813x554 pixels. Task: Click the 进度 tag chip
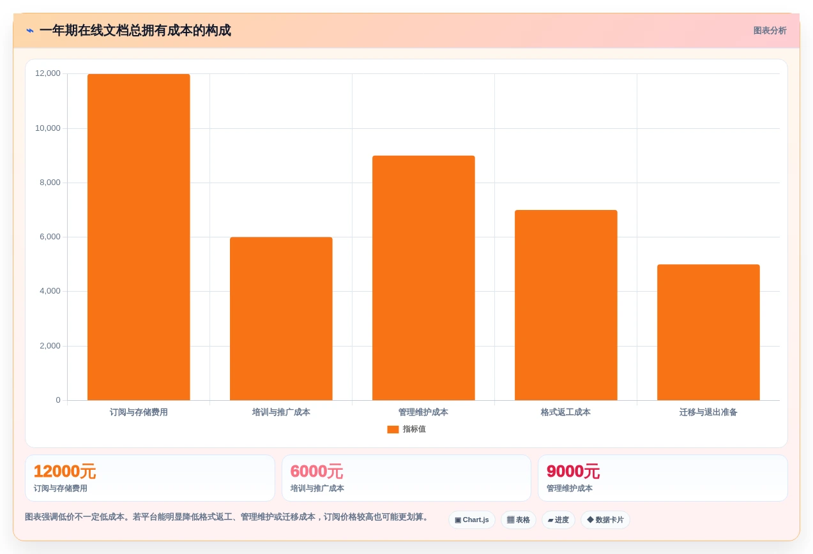(558, 520)
